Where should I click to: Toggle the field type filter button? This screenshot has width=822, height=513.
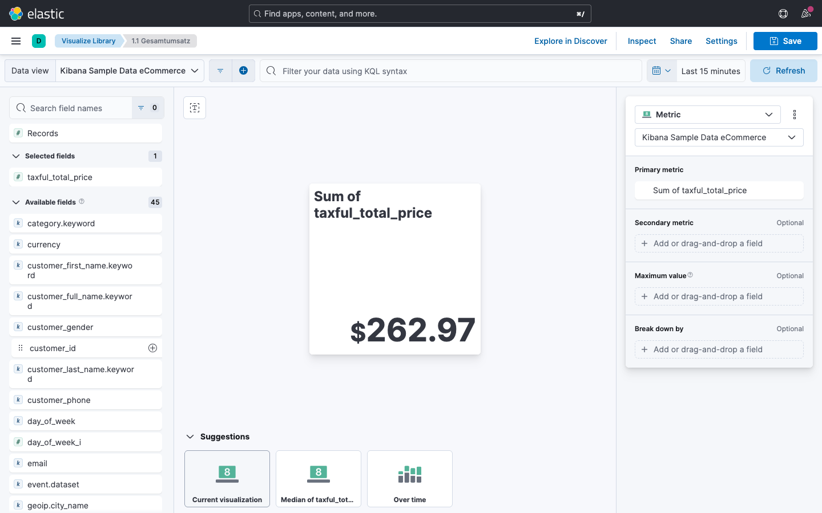pos(148,108)
